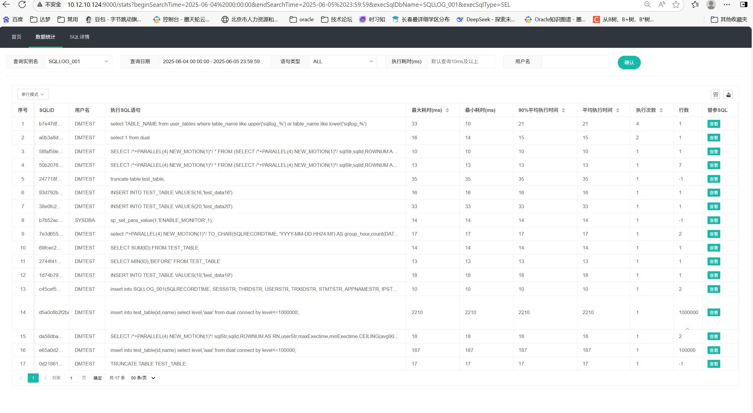Expand the 语句类型 ALL dropdown
This screenshot has height=413, width=753.
pos(343,61)
